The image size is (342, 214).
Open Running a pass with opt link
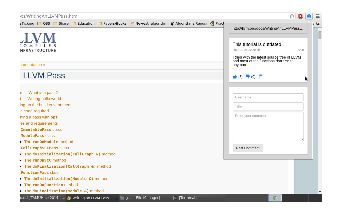pyautogui.click(x=39, y=117)
